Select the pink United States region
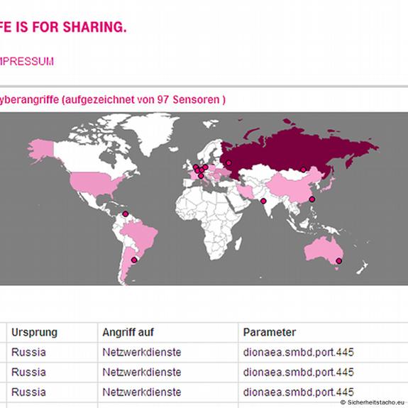408x408 pixels. click(x=98, y=184)
